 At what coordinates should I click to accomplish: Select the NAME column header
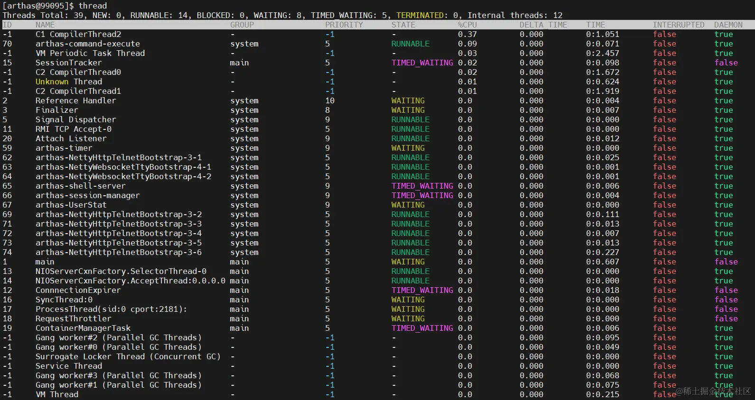coord(45,25)
